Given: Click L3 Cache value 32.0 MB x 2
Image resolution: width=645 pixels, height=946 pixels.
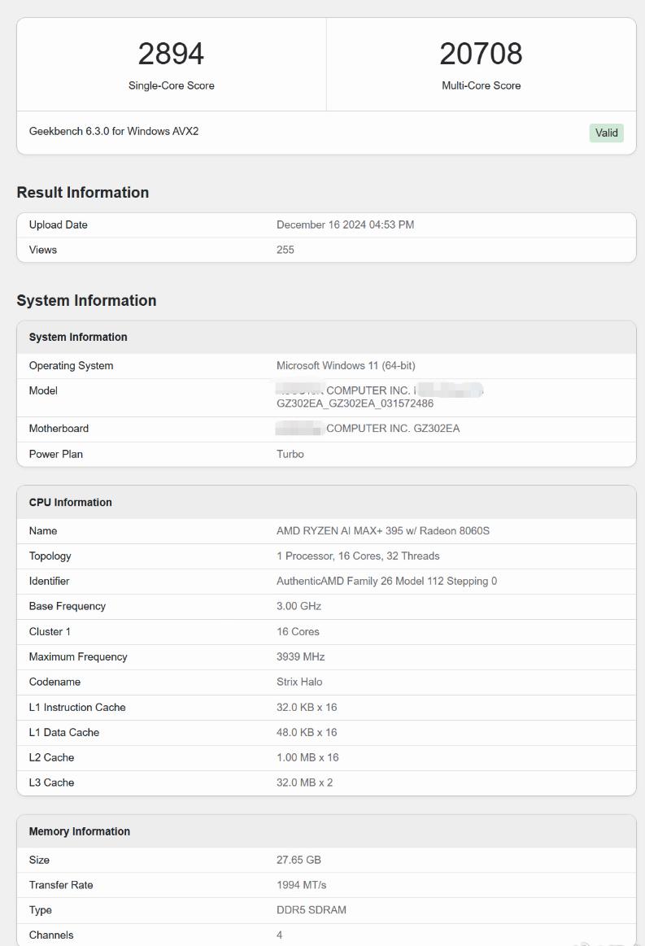Looking at the screenshot, I should tap(305, 783).
